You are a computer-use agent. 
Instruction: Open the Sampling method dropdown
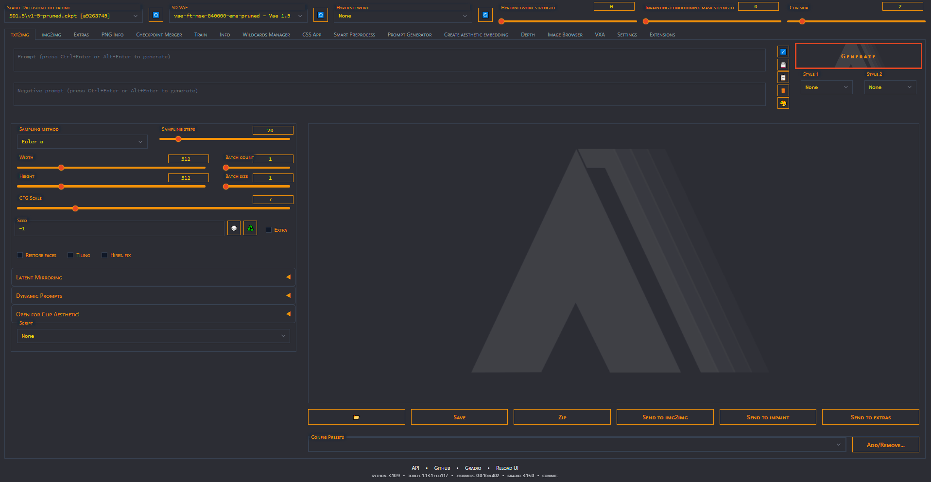(x=82, y=142)
